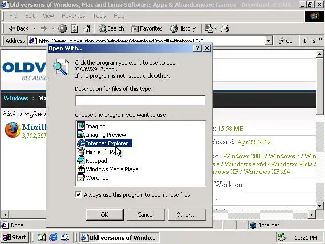
Task: Click the horizontal scrollbar left arrow
Action: [x=5, y=215]
